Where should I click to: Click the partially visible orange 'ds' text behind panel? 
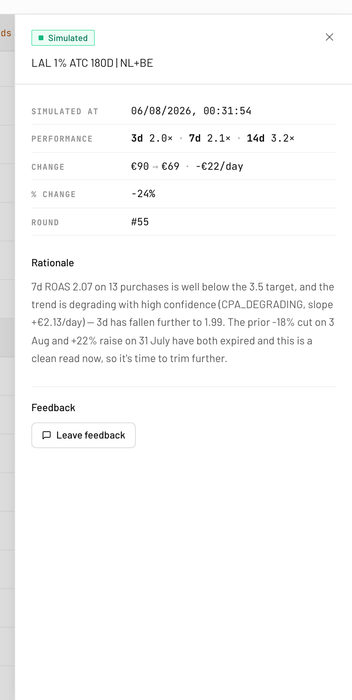pyautogui.click(x=6, y=33)
